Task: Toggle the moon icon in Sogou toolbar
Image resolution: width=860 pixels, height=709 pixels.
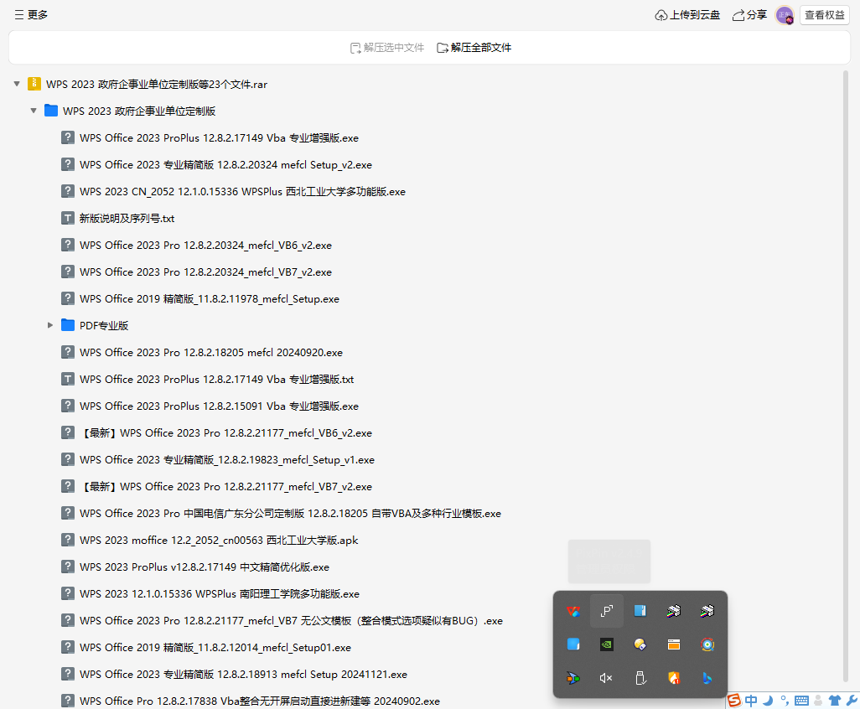Action: 767,701
